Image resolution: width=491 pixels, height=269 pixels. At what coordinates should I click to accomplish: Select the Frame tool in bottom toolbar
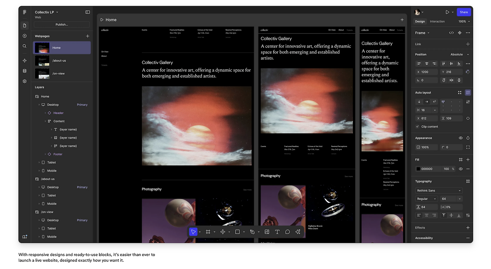208,232
